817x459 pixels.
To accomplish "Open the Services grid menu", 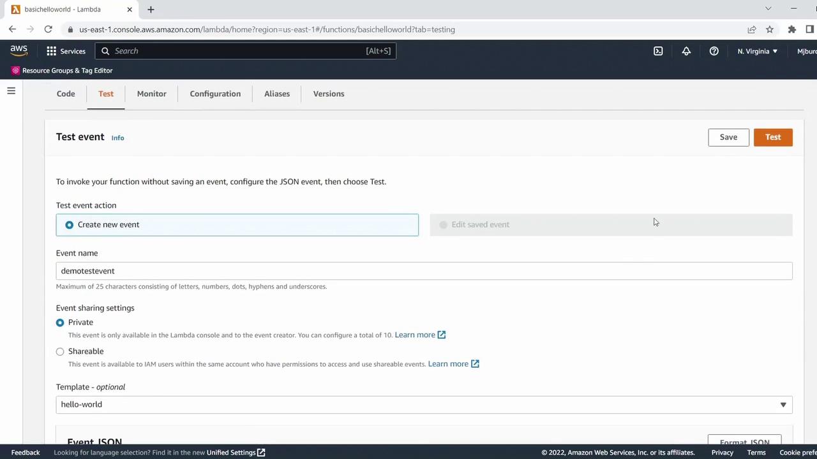I will click(x=51, y=51).
